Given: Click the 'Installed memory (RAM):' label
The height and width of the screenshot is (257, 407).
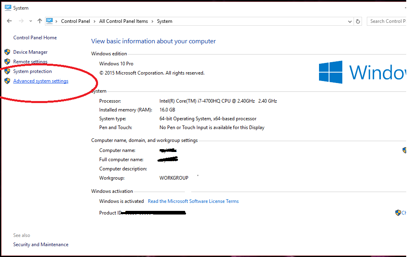Looking at the screenshot, I should [x=126, y=110].
